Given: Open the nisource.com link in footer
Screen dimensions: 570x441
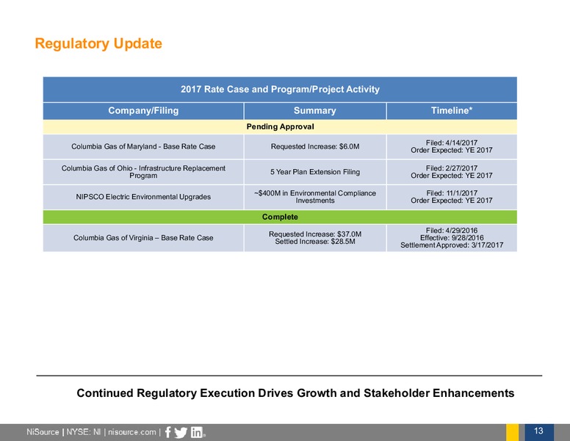Looking at the screenshot, I should click(x=132, y=432).
